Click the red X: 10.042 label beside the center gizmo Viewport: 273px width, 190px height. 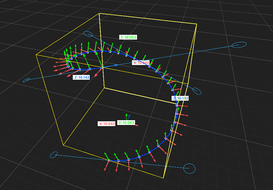106,124
